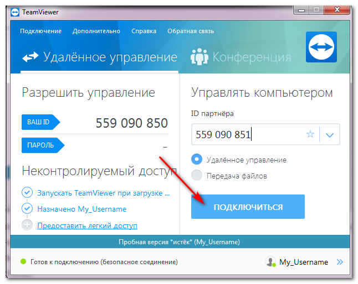Click the TeamViewer title bar app icon

[x=15, y=12]
